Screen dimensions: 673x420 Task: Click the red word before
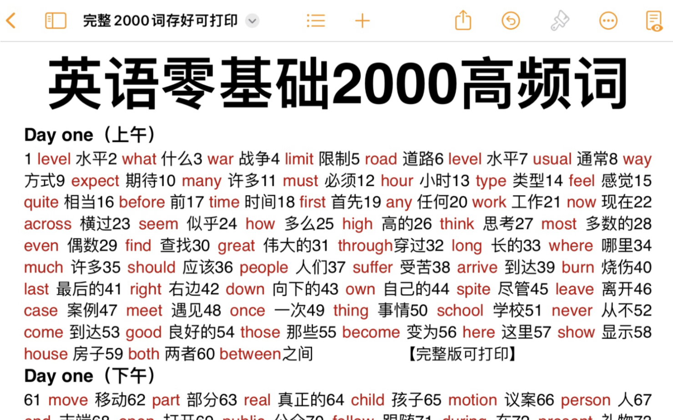[142, 202]
